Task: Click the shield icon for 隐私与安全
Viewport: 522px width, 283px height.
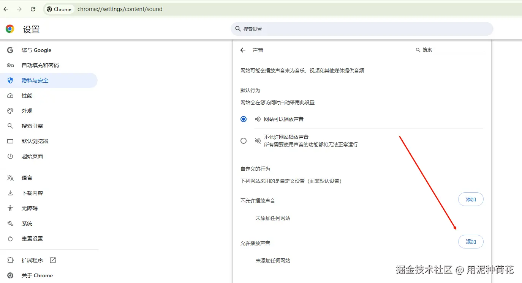Action: coord(10,80)
